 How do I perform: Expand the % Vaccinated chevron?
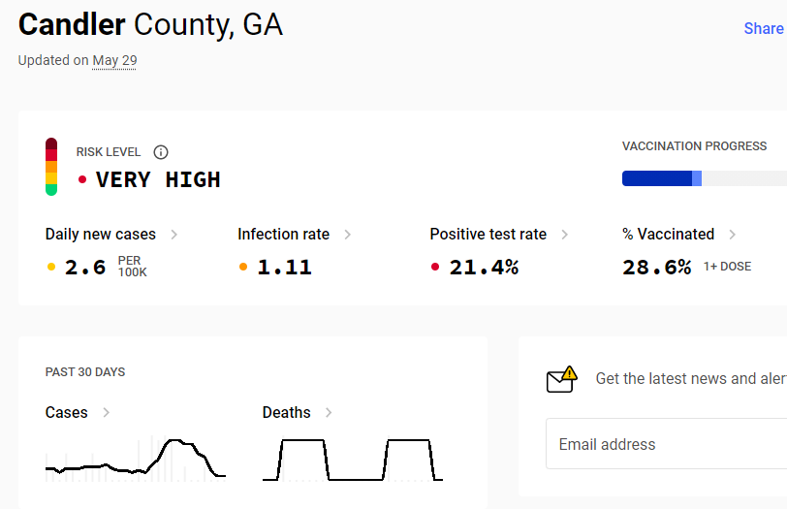click(x=733, y=235)
